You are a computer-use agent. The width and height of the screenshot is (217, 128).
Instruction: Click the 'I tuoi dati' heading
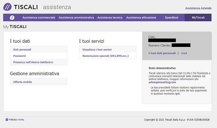point(20,41)
